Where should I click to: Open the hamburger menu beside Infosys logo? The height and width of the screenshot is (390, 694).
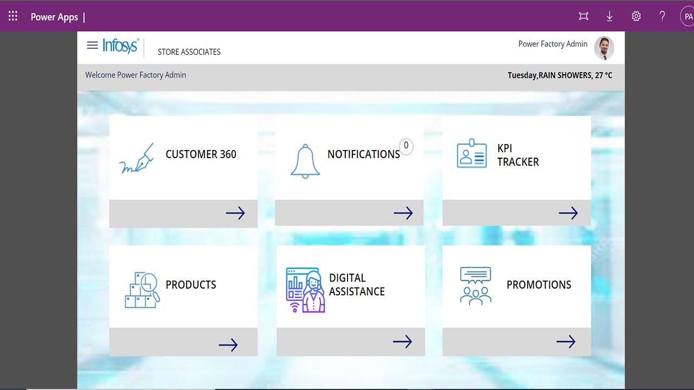(93, 45)
